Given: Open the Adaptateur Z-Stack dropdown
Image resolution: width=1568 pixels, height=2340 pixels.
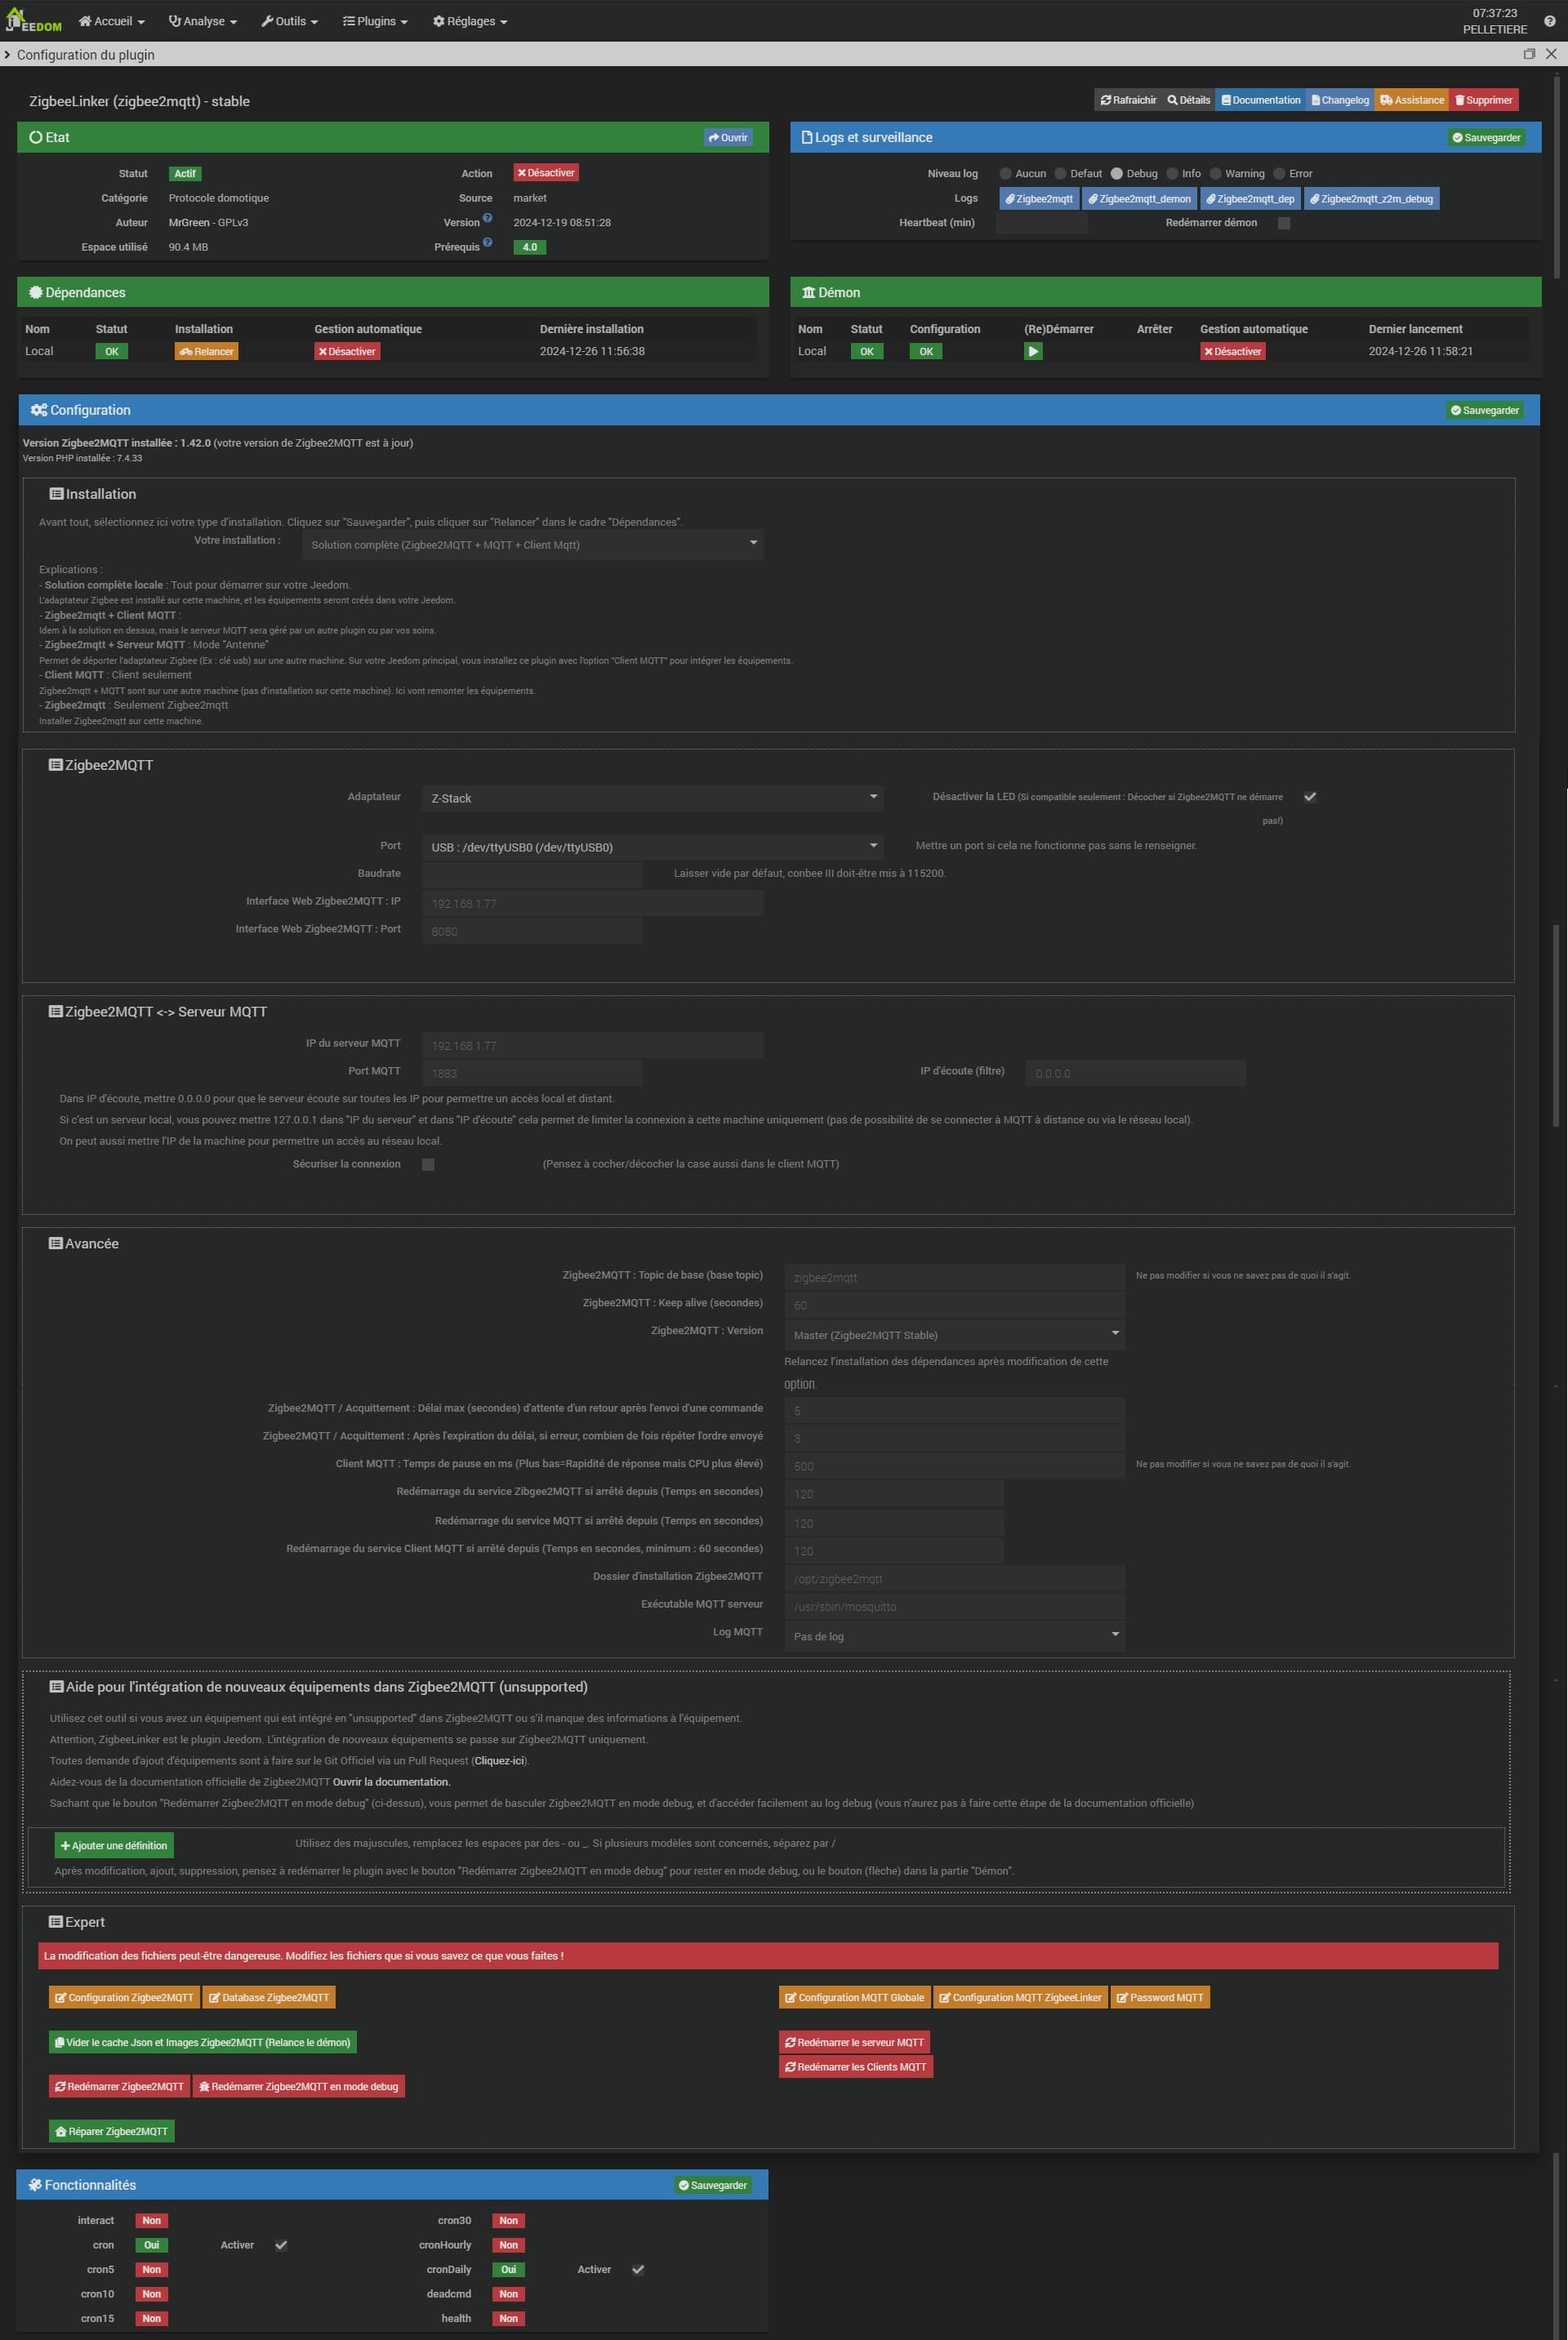Looking at the screenshot, I should pos(652,798).
